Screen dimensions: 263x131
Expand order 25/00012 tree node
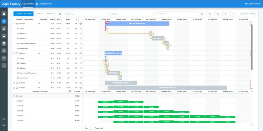(x=14, y=83)
